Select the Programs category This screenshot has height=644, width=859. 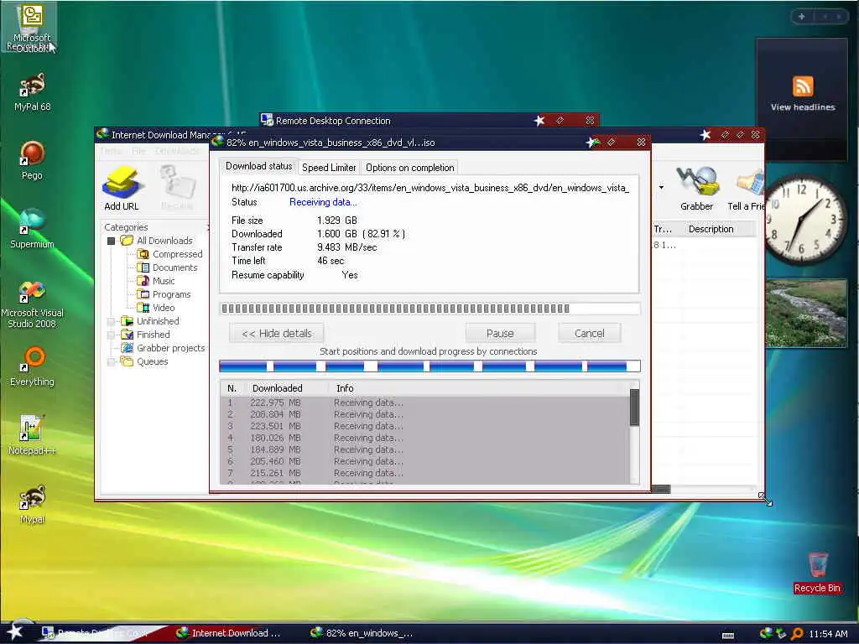point(171,294)
